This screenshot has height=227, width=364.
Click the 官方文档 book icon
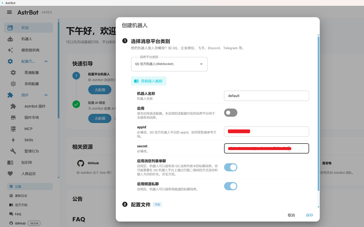(11, 205)
